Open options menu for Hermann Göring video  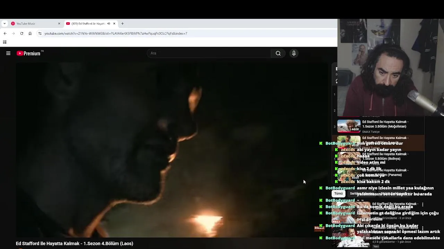[x=422, y=228]
